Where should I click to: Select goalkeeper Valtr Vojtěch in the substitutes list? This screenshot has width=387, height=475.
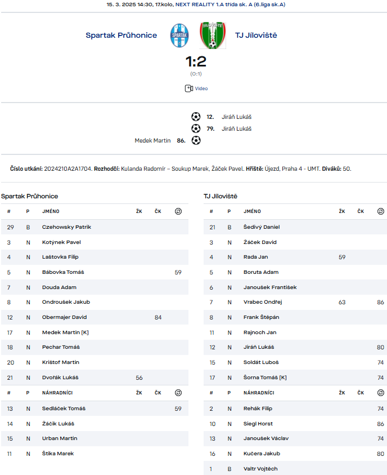tap(260, 469)
